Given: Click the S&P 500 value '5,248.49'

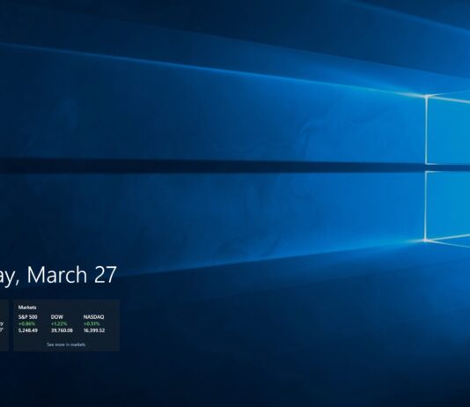Looking at the screenshot, I should click(x=28, y=330).
